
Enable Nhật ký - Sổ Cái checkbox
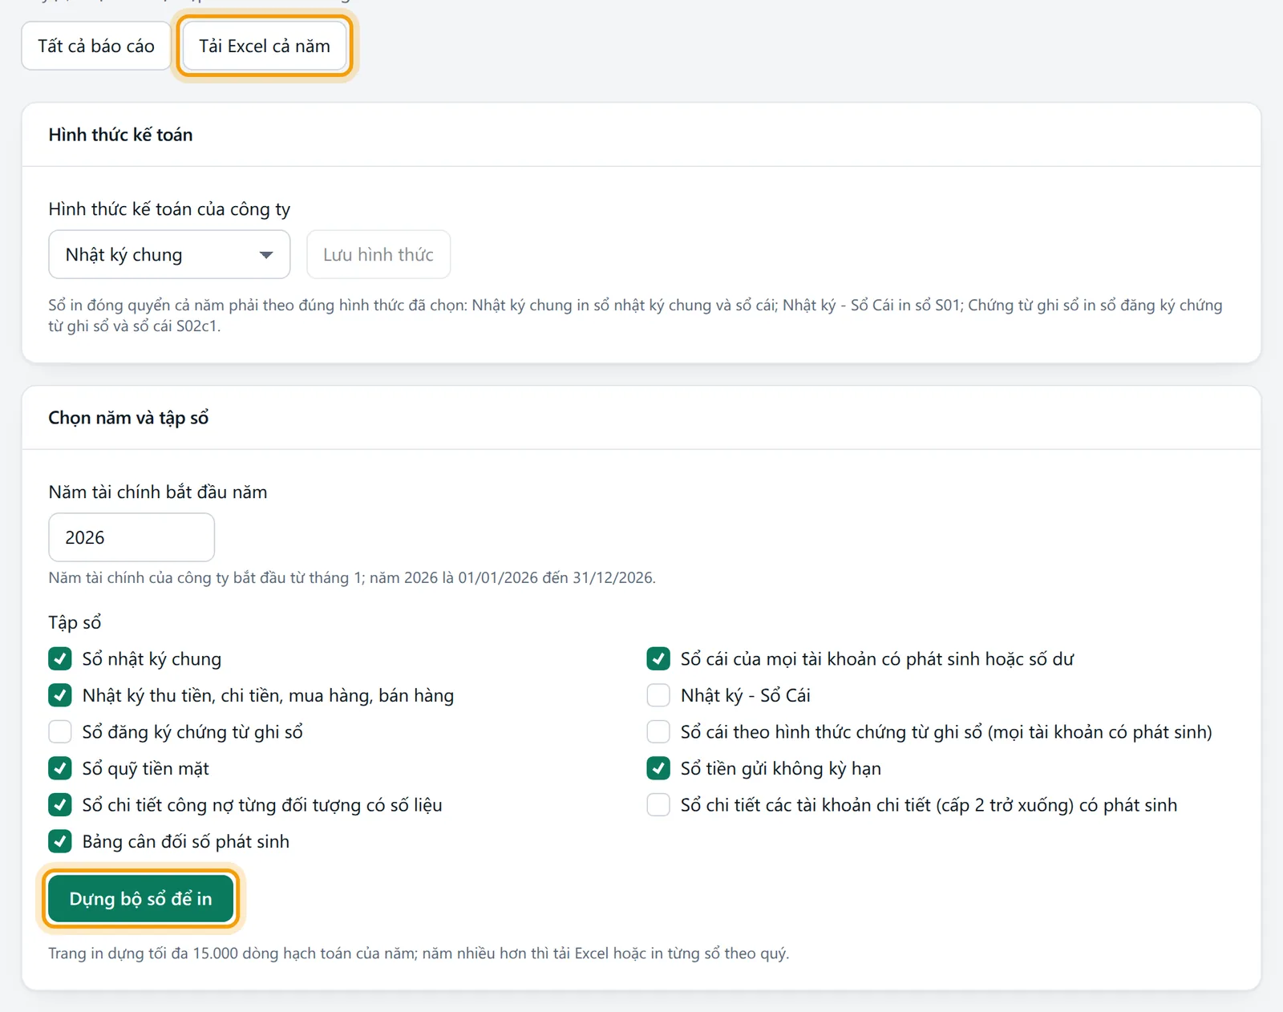click(x=658, y=695)
